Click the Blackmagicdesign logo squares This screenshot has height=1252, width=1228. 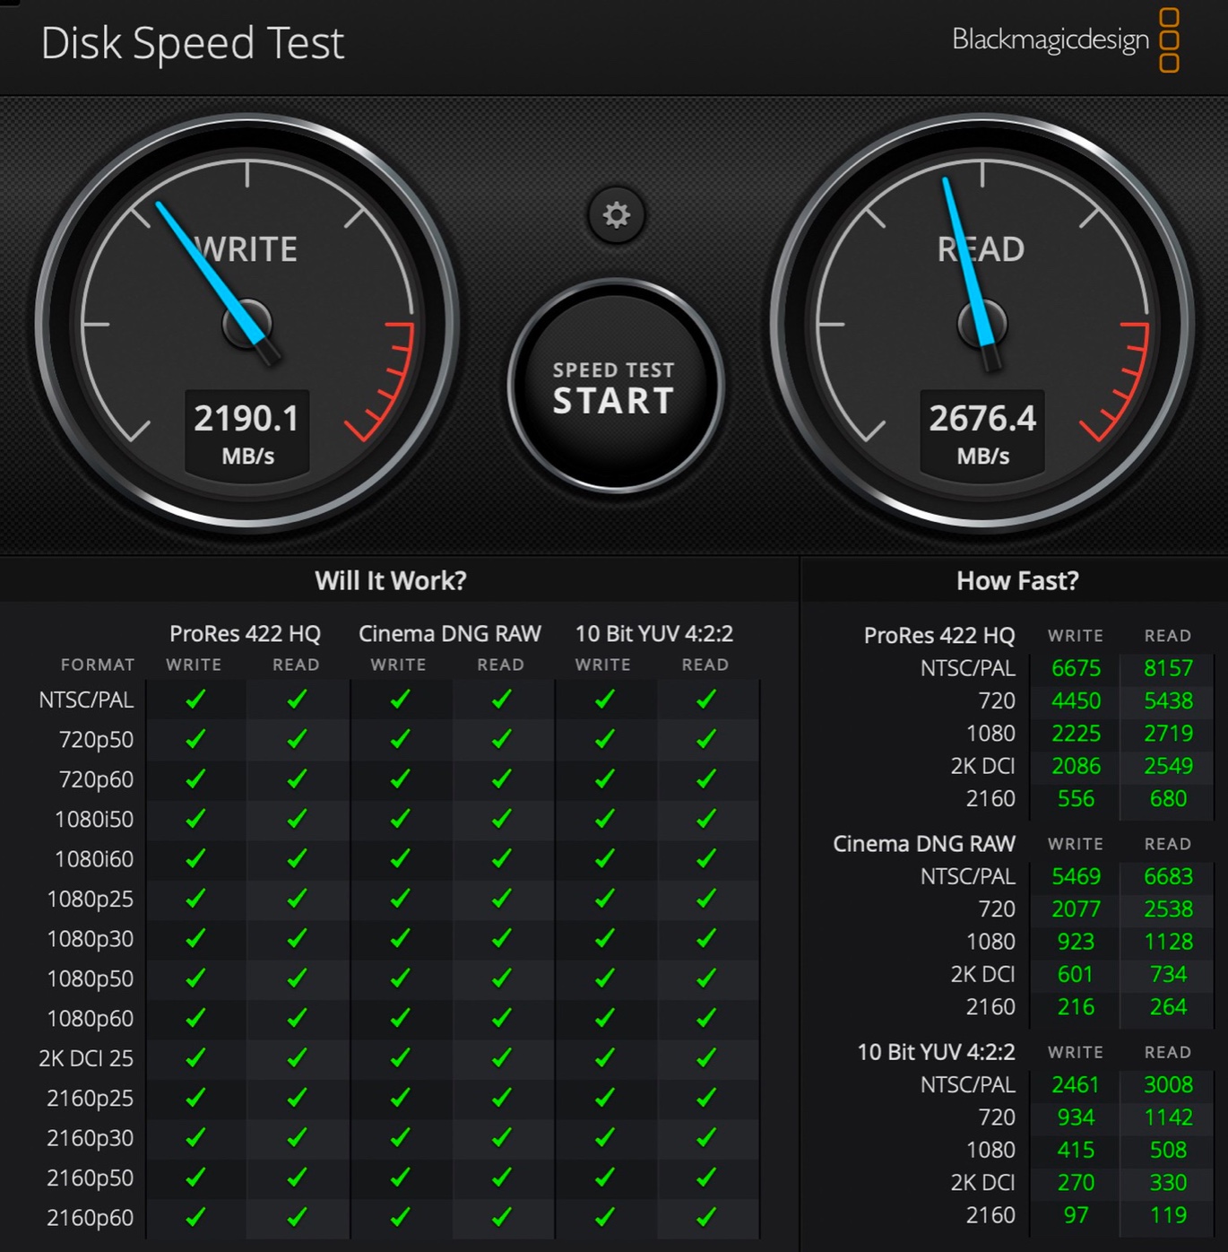(1169, 40)
